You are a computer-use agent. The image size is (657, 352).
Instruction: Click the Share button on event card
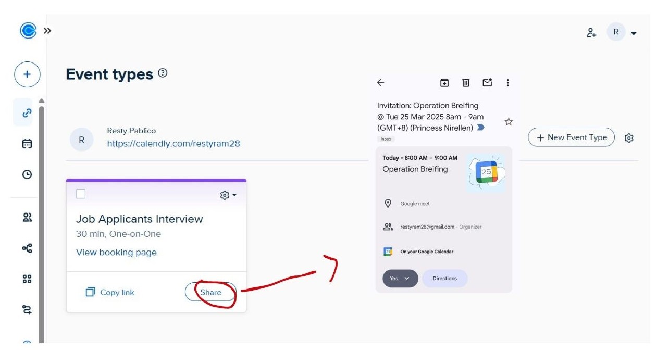(x=210, y=292)
